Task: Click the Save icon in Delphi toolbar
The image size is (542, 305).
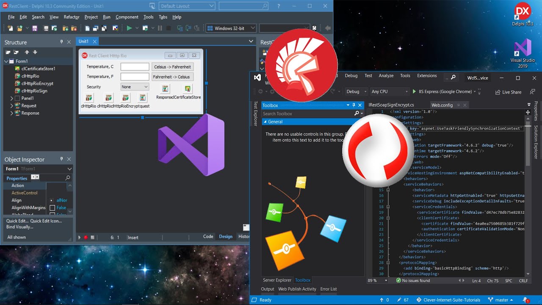Action: (34, 28)
